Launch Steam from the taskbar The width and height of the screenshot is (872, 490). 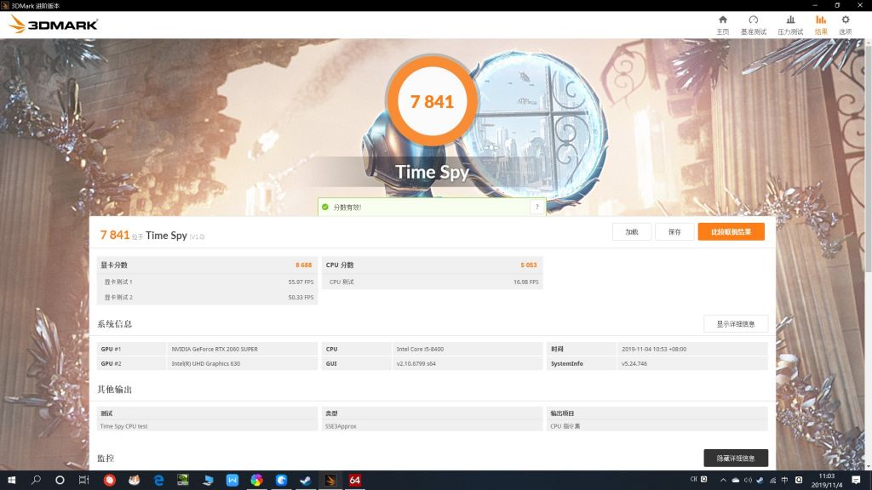coord(307,480)
